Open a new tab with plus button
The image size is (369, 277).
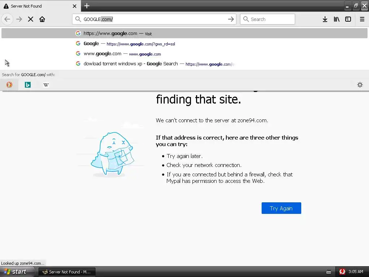tap(87, 6)
